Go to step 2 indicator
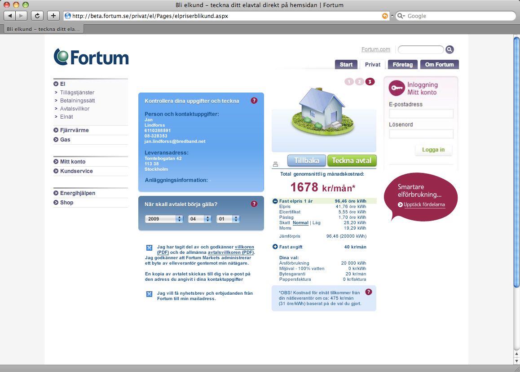 [360, 82]
